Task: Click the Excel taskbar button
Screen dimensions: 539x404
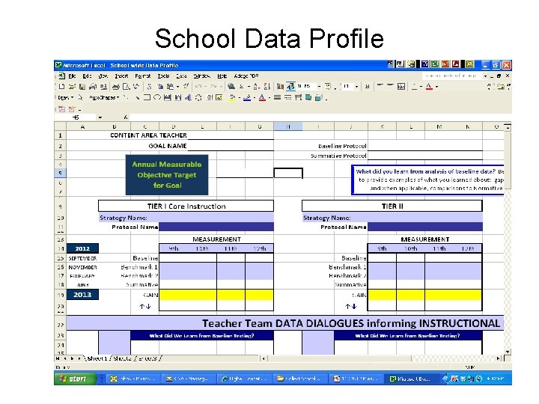Action: click(412, 379)
